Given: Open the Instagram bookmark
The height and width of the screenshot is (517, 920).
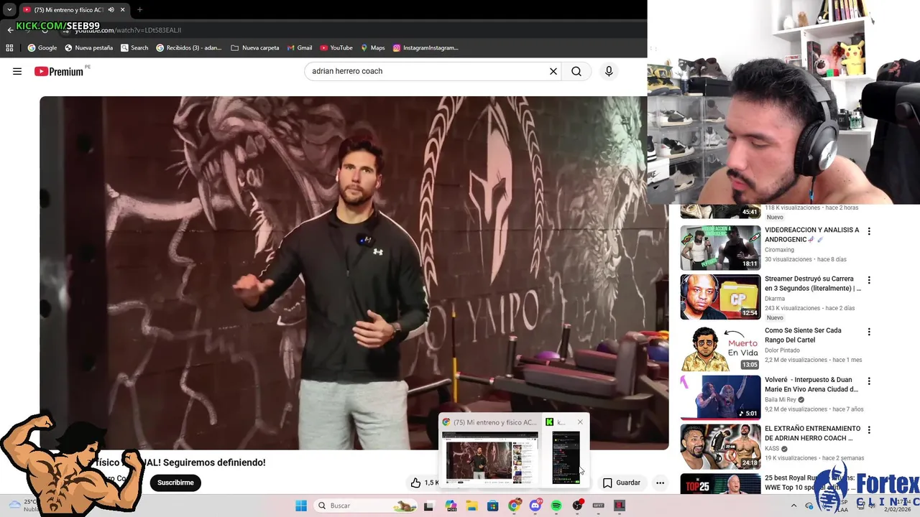Looking at the screenshot, I should pyautogui.click(x=425, y=48).
